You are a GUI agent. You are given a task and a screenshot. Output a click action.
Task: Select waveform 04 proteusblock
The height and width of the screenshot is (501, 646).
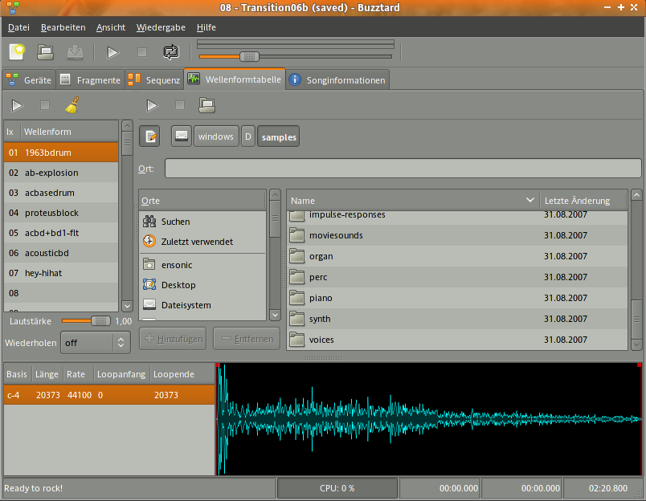pos(61,213)
